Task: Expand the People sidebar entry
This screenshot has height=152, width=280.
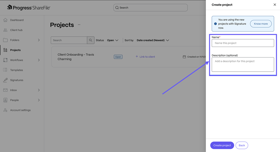Action: (x=39, y=100)
